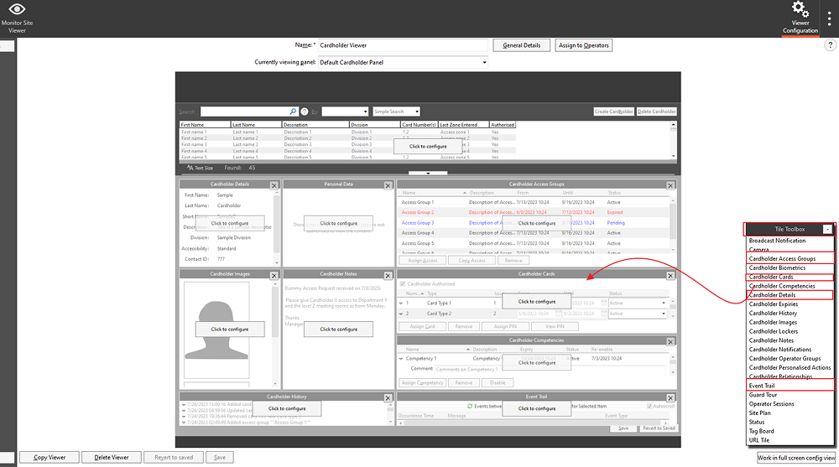Select Cardholder Notes in Tile Toolbox
The height and width of the screenshot is (467, 839).
(x=771, y=340)
